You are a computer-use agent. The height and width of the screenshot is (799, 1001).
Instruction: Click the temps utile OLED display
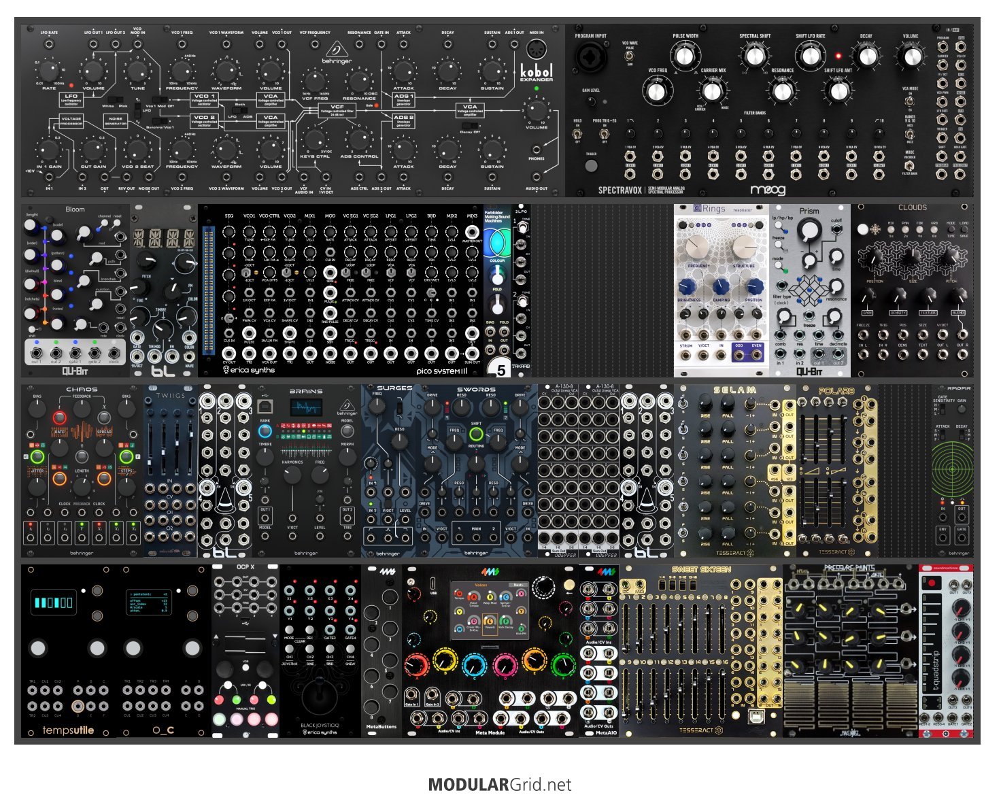point(54,602)
